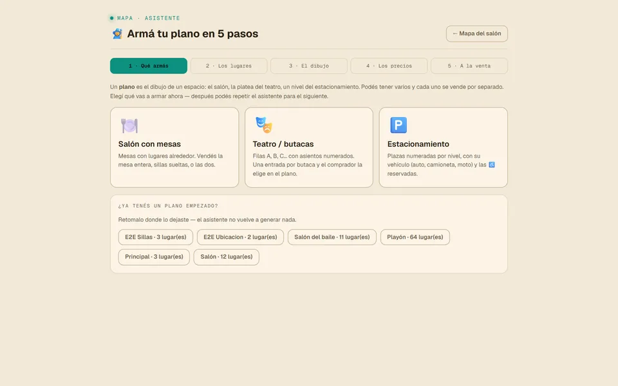Image resolution: width=618 pixels, height=386 pixels.
Task: Open the Principal 3 lugares plan
Action: click(x=154, y=257)
